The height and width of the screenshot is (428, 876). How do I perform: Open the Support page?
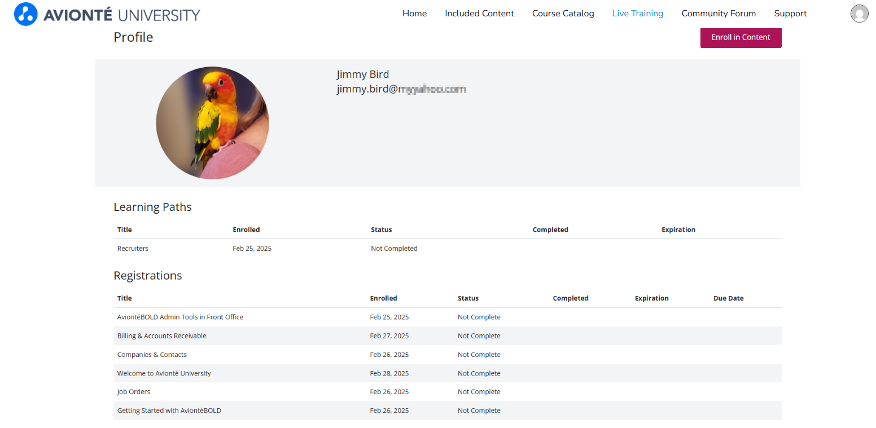pyautogui.click(x=790, y=14)
